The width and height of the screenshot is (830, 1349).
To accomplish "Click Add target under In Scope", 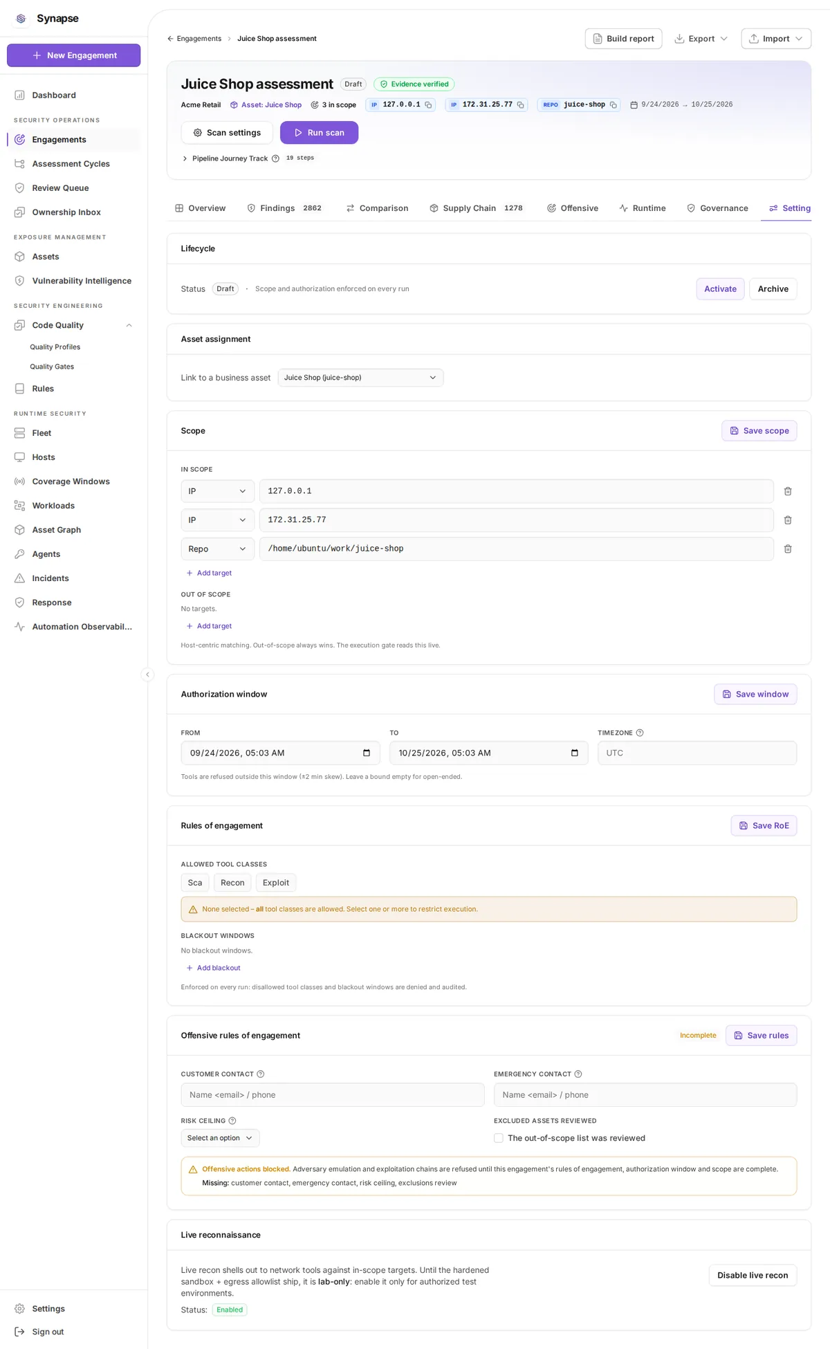I will (209, 573).
